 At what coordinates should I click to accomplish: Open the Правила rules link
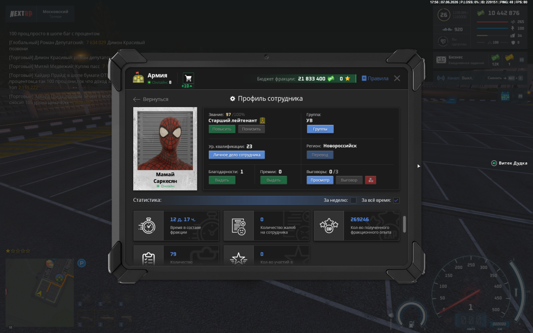[375, 78]
